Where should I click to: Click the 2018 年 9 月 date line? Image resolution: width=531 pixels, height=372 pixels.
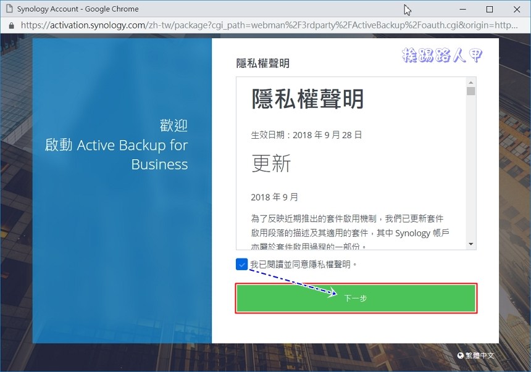point(274,197)
